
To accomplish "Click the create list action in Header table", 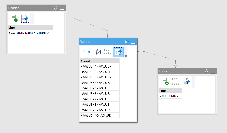I will pos(14,18).
